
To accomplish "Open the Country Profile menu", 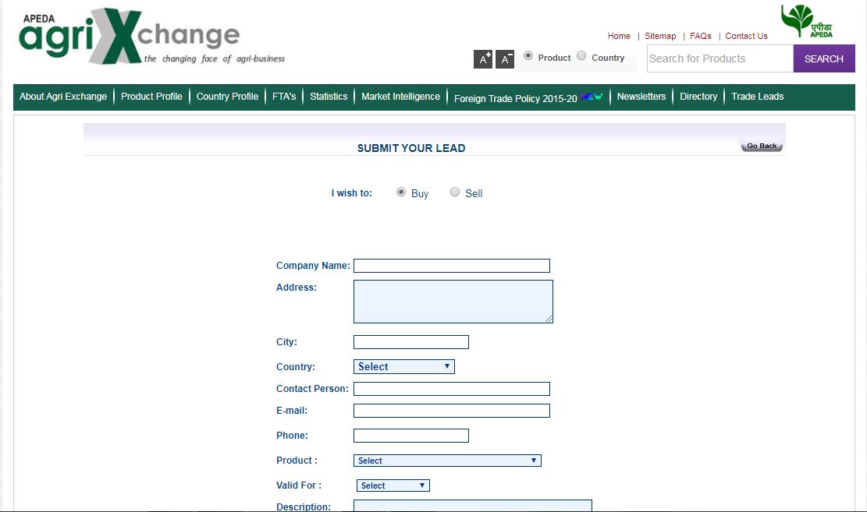I will point(227,96).
